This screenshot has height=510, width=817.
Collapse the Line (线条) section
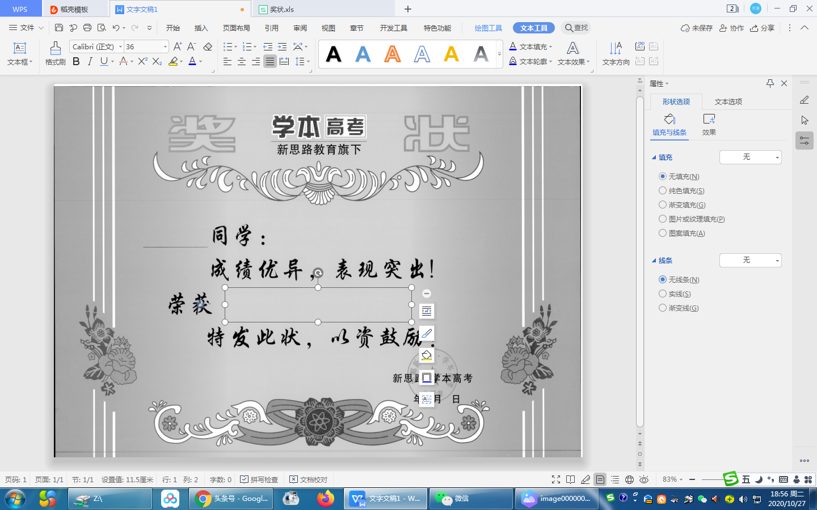(x=654, y=261)
